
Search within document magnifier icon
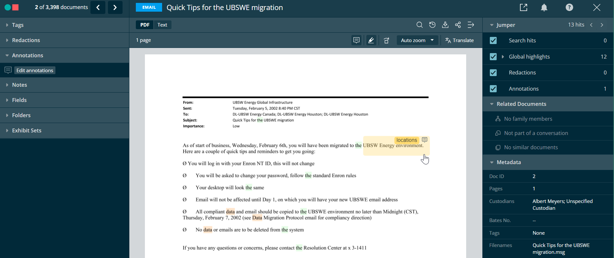click(419, 25)
